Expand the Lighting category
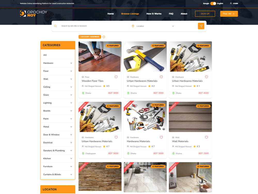The height and width of the screenshot is (194, 258). tap(71, 103)
